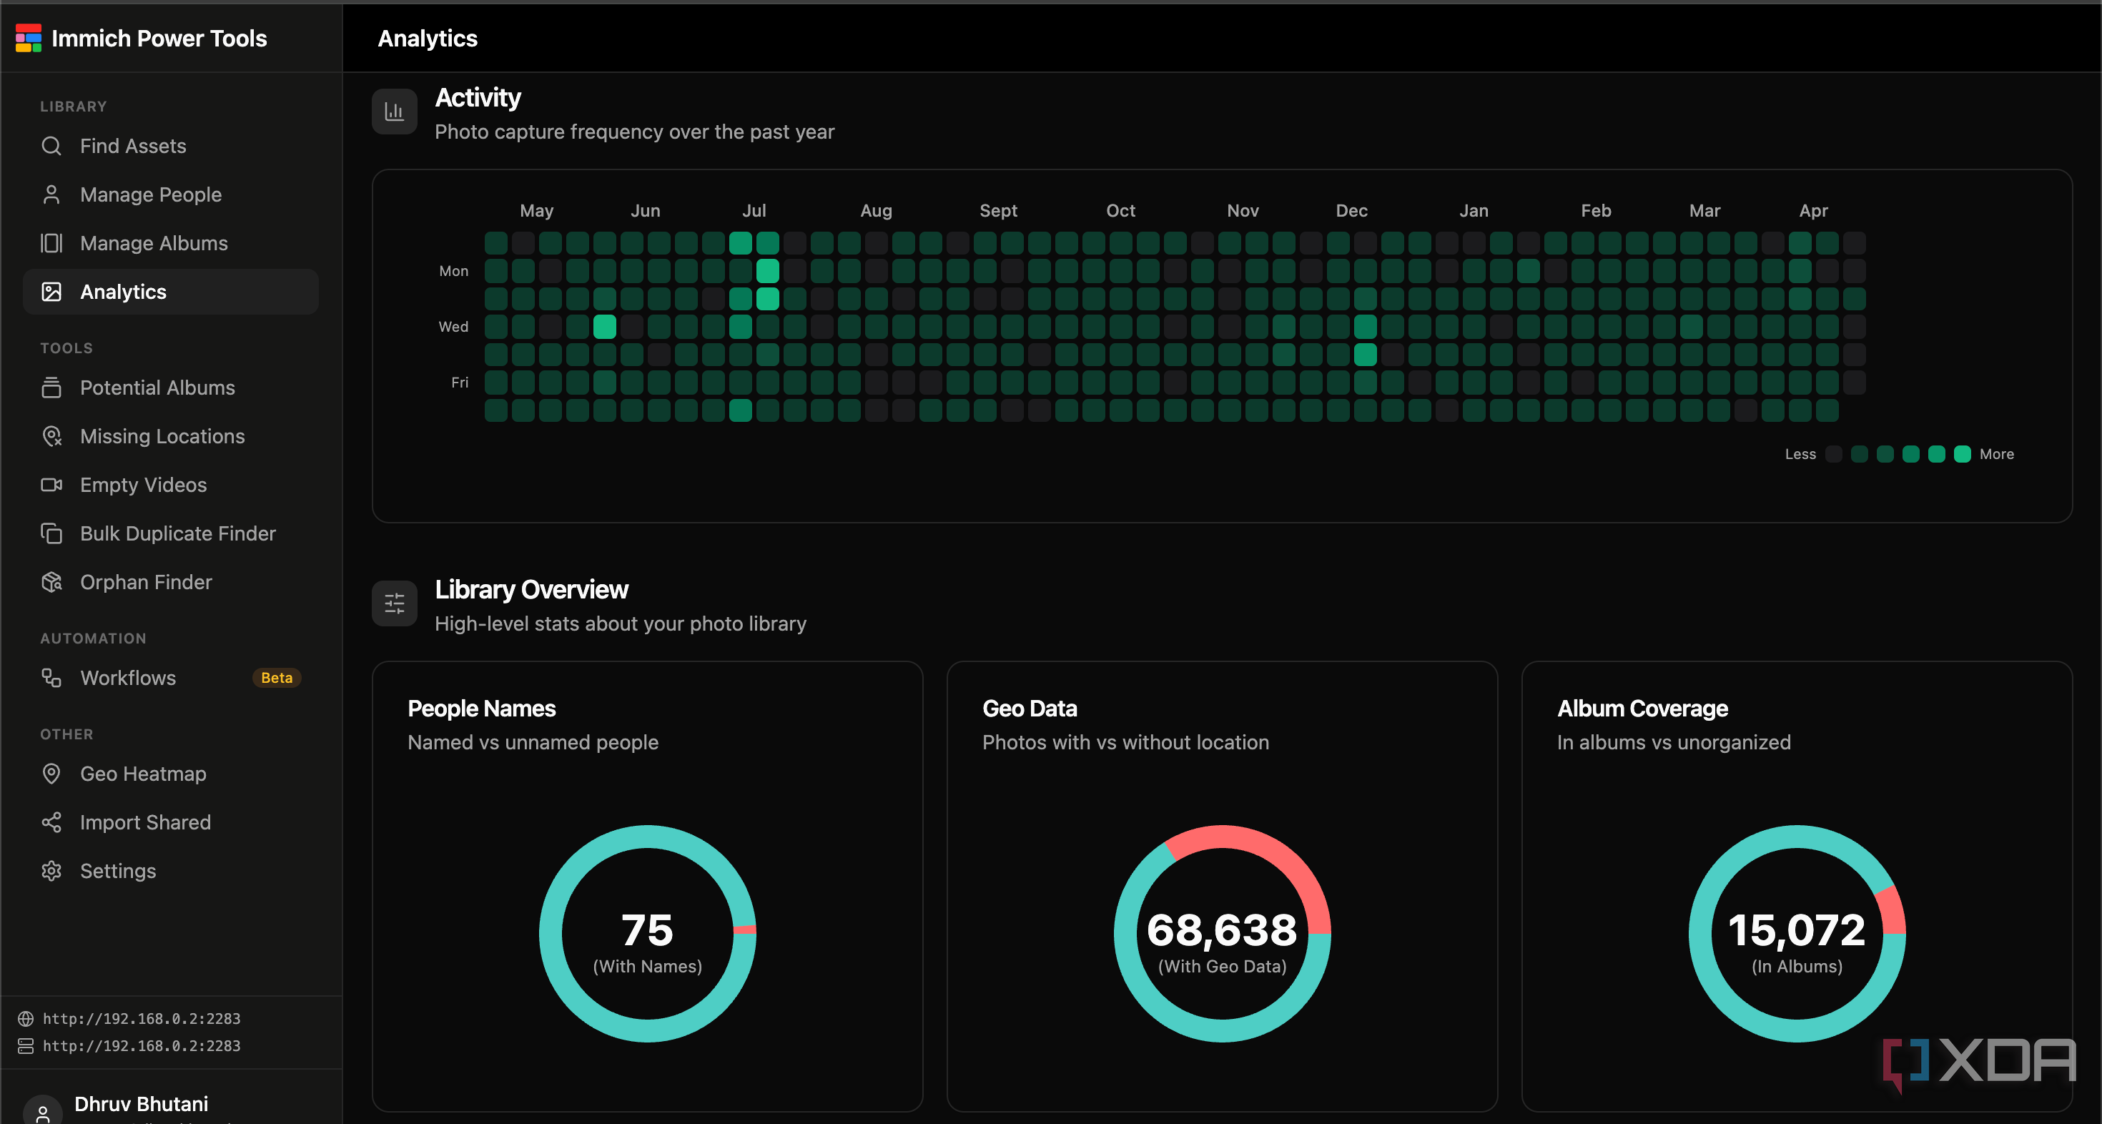2102x1124 pixels.
Task: Go to Manage Albums page
Action: coord(171,243)
